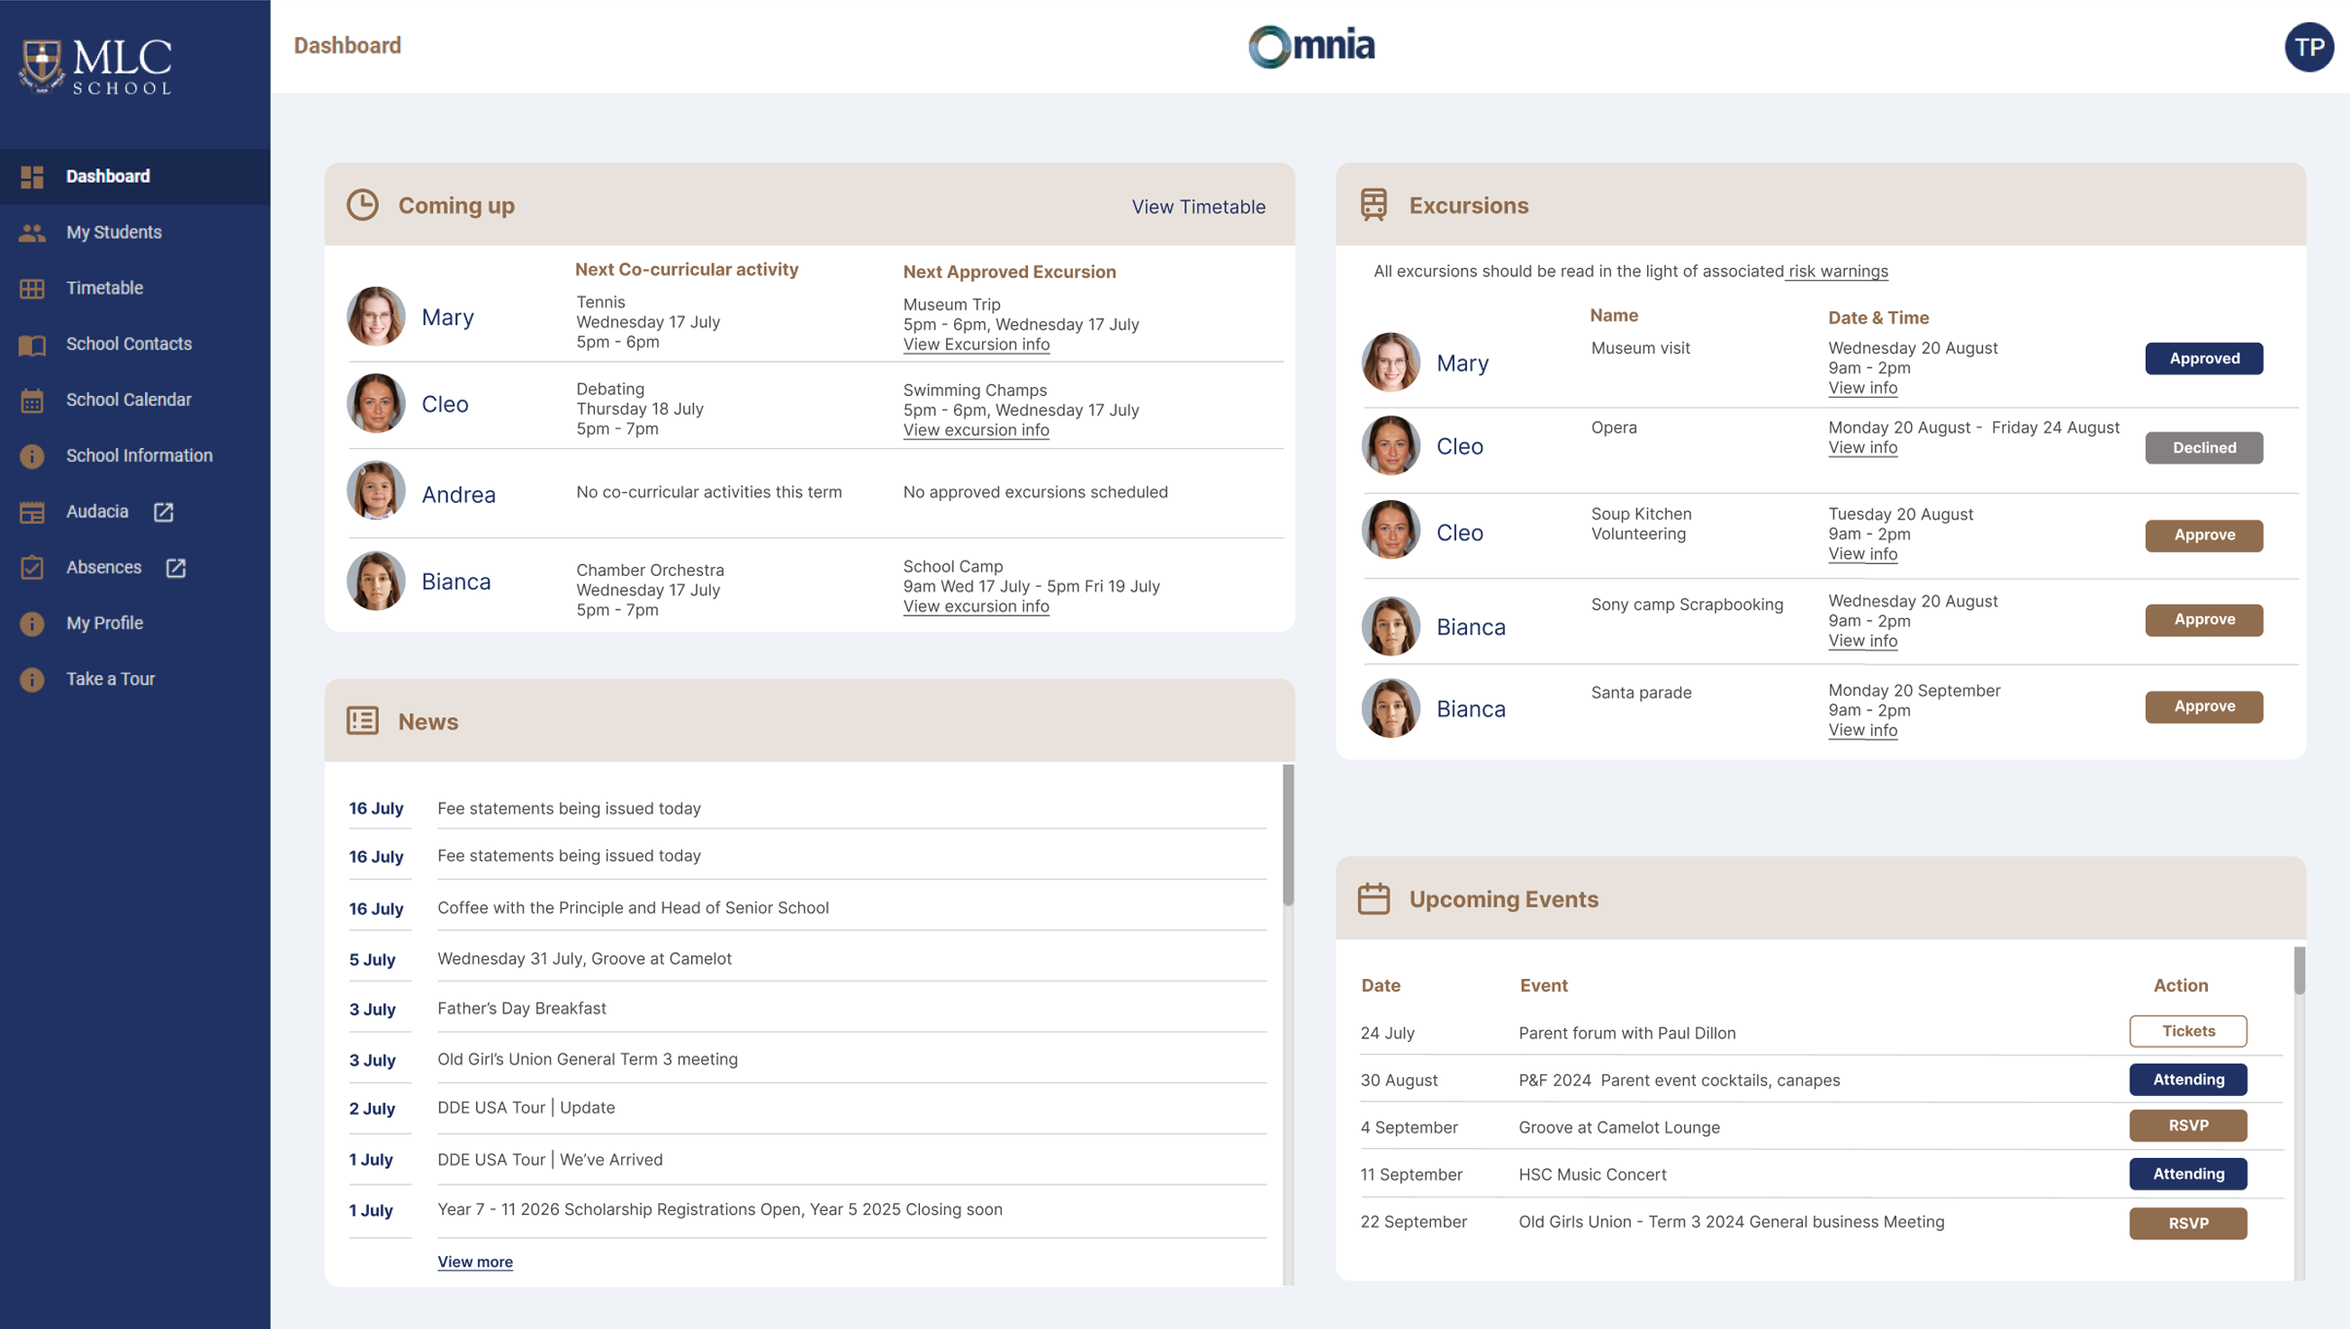RSVP to Old Girls Union meeting

click(2187, 1224)
